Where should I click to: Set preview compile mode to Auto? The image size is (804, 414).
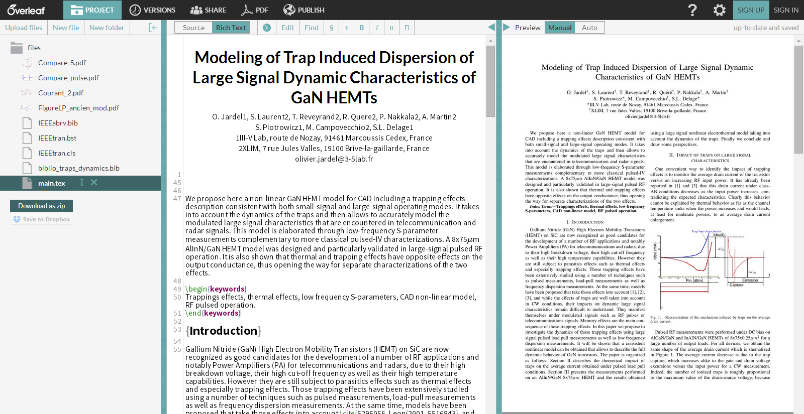click(589, 28)
